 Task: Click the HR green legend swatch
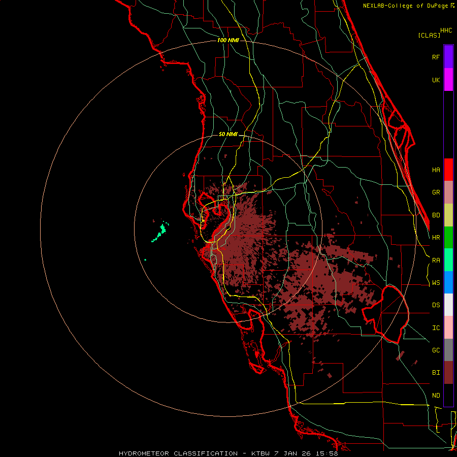coord(448,238)
